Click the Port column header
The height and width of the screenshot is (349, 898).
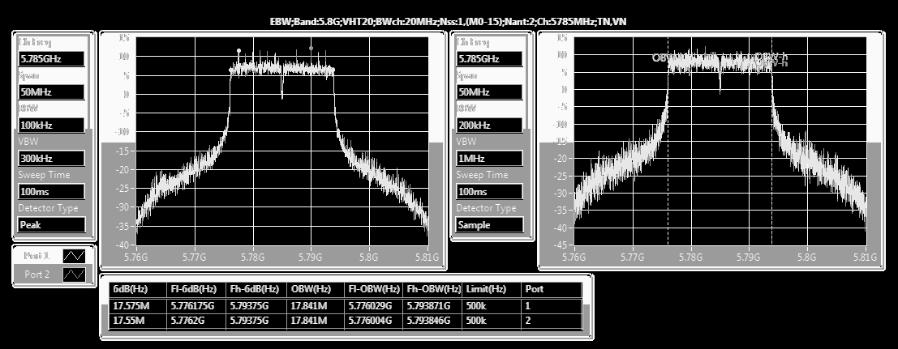pos(552,290)
